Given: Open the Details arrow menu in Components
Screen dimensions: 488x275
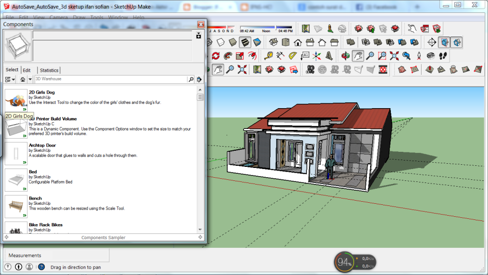Looking at the screenshot, I should (199, 79).
